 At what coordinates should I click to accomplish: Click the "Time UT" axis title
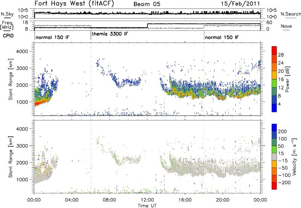tap(147, 205)
